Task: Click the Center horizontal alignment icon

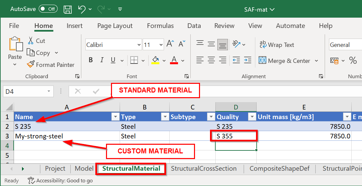Action: pyautogui.click(x=211, y=61)
